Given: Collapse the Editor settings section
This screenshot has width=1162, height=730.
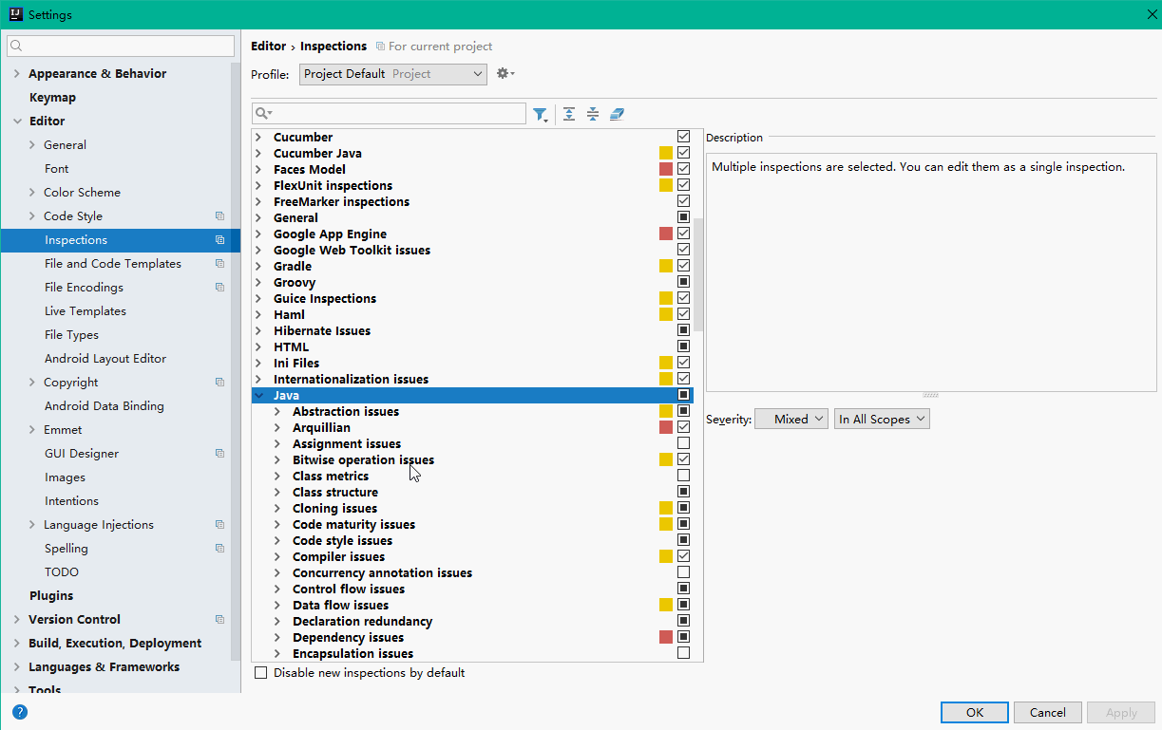Looking at the screenshot, I should coord(17,122).
